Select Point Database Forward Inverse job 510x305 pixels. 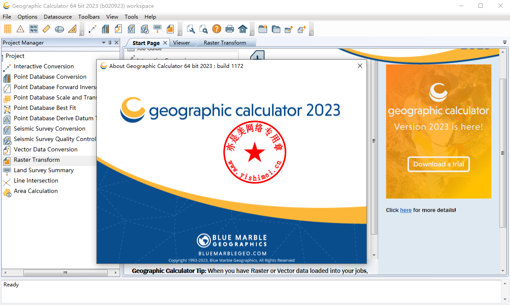coord(55,87)
